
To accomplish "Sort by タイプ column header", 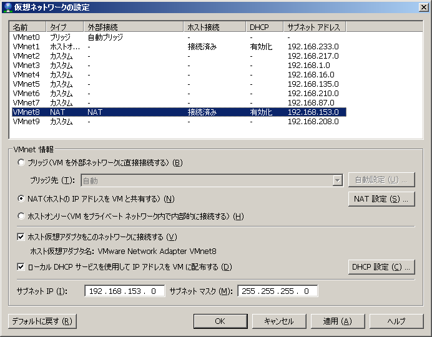I will (65, 27).
